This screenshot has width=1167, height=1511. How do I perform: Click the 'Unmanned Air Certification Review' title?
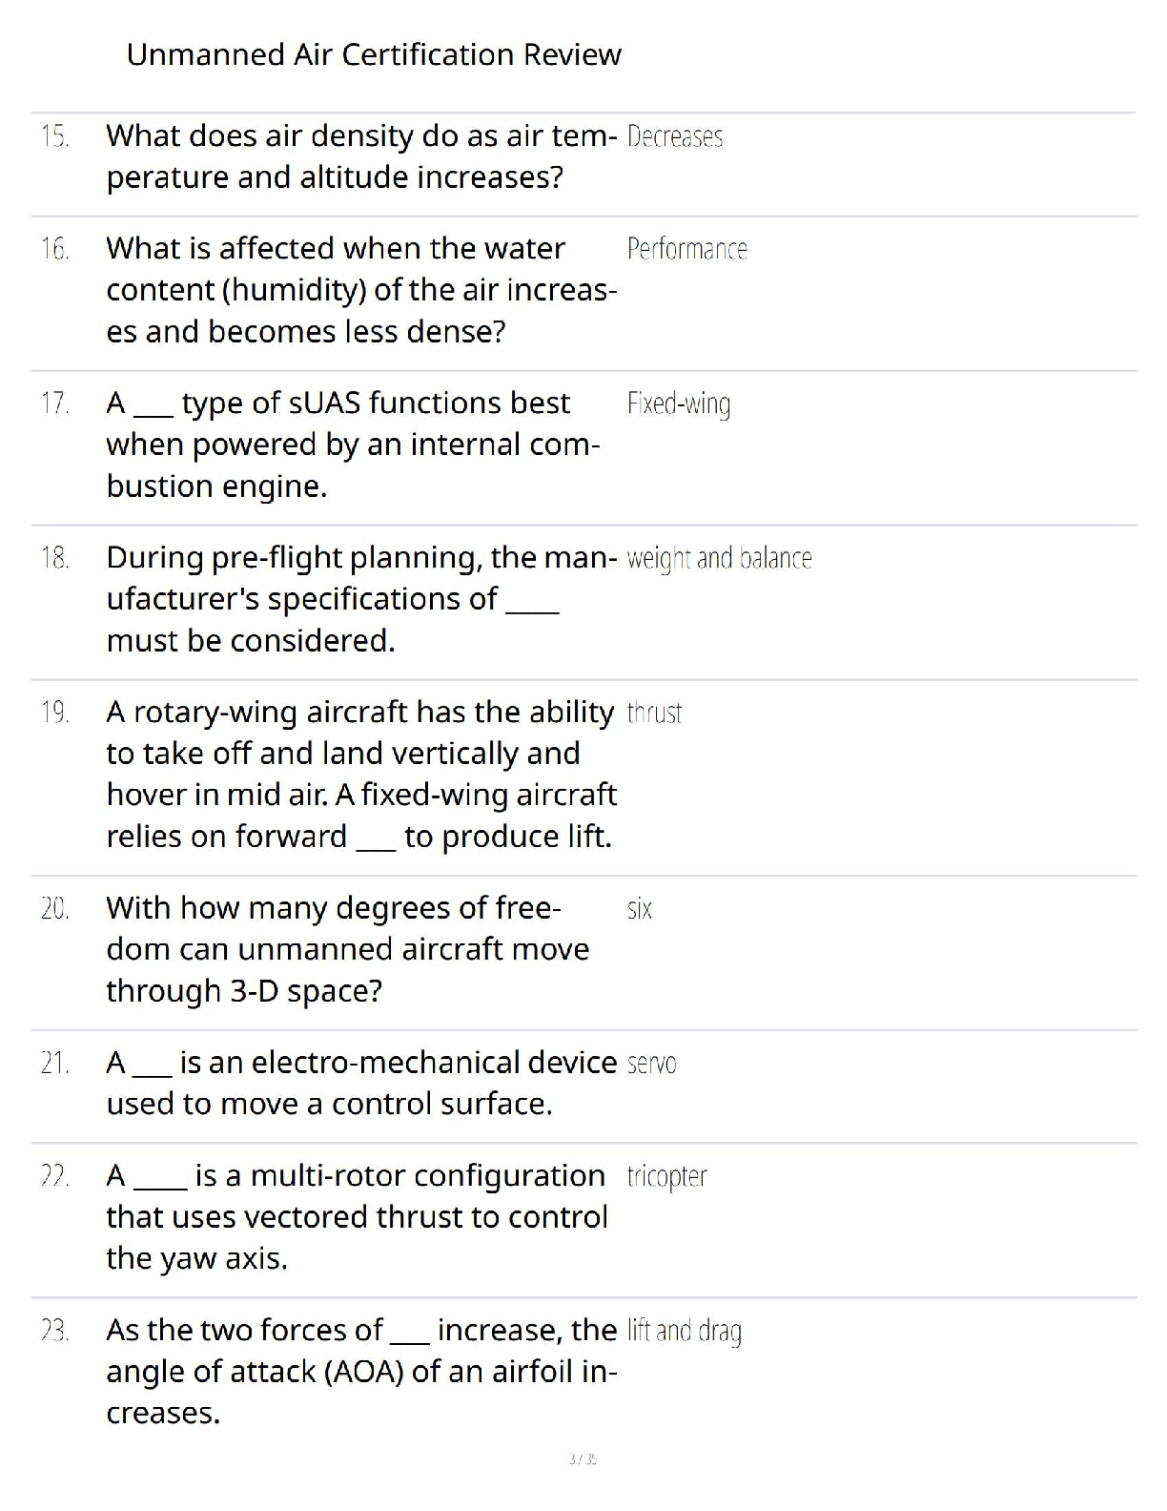pyautogui.click(x=374, y=54)
